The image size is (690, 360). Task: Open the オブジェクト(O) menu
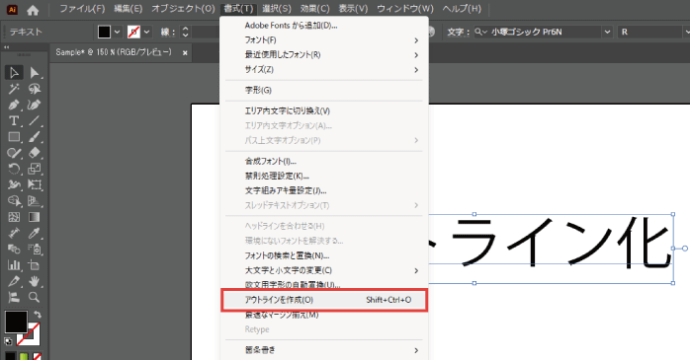[183, 9]
